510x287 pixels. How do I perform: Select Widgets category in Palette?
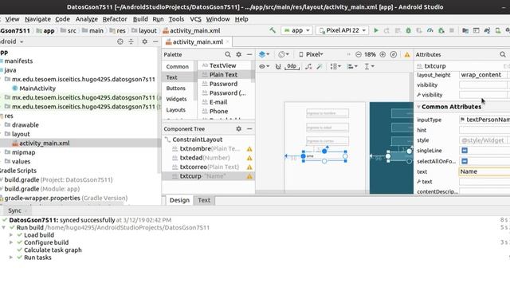click(176, 99)
